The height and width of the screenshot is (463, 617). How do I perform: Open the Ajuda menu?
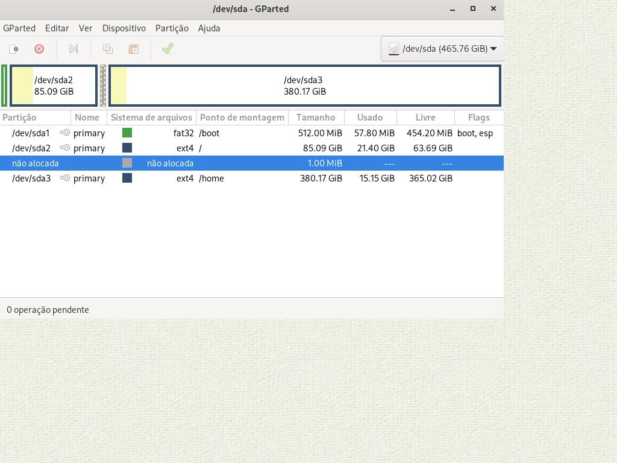click(209, 28)
